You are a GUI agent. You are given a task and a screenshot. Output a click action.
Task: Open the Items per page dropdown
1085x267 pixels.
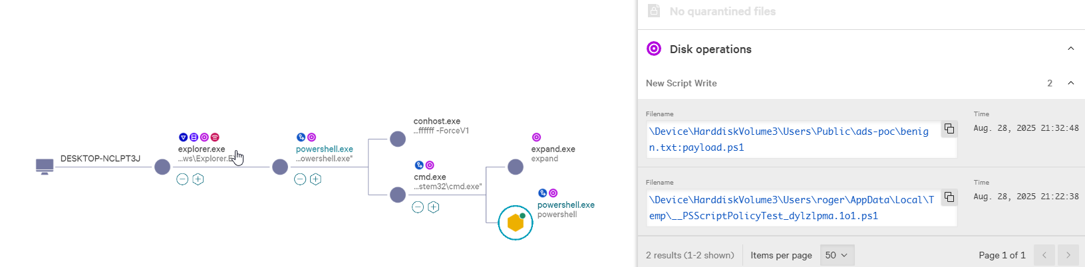click(837, 255)
